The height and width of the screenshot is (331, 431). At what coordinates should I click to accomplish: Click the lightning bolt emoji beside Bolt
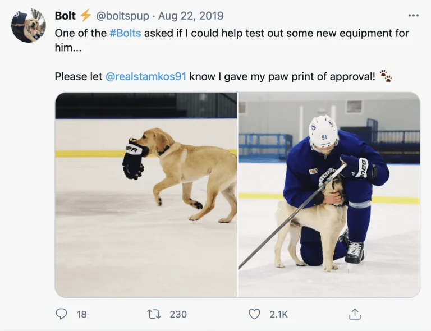tap(85, 16)
